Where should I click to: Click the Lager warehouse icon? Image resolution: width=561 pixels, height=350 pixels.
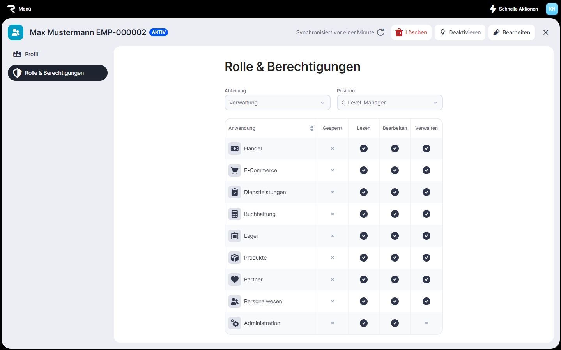pos(235,236)
